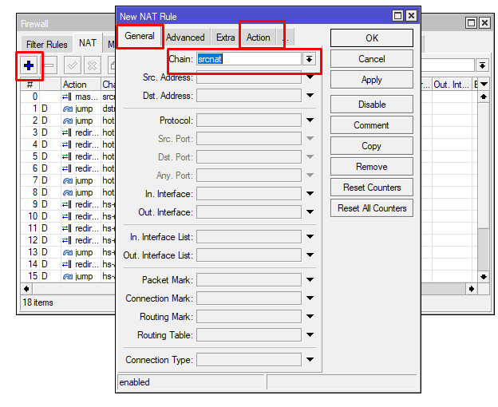The height and width of the screenshot is (407, 498).
Task: Expand the Protocol field arrow
Action: click(310, 121)
